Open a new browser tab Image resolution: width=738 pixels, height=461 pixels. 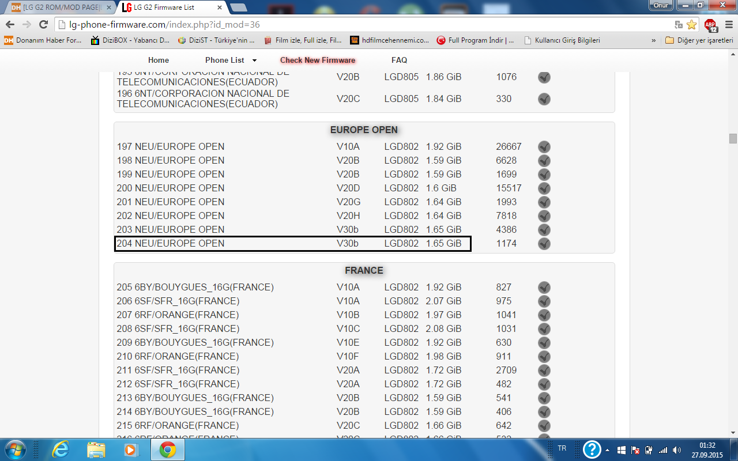[x=238, y=7]
